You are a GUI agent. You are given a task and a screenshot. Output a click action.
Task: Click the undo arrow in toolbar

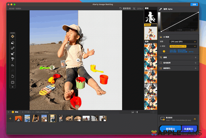13,65
